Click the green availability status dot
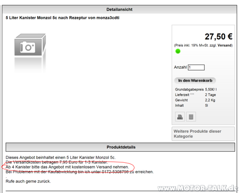 pyautogui.click(x=178, y=51)
